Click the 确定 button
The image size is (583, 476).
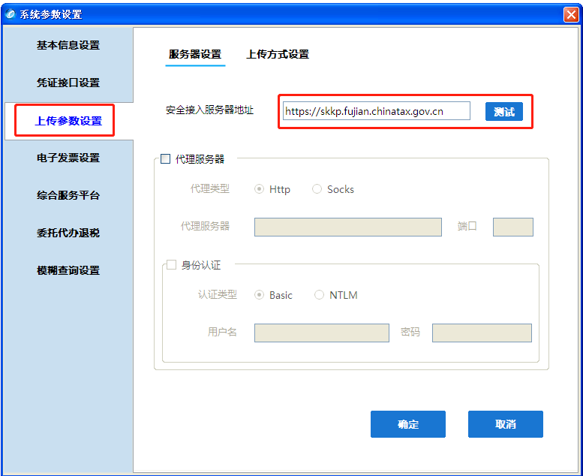408,424
